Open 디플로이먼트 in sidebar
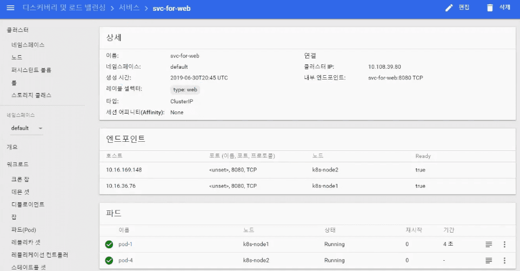This screenshot has height=271, width=520. 28,204
